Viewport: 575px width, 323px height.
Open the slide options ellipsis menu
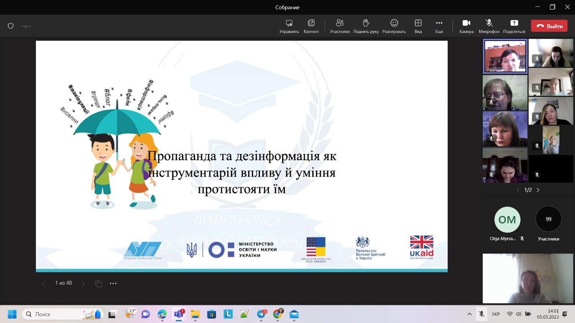point(113,284)
